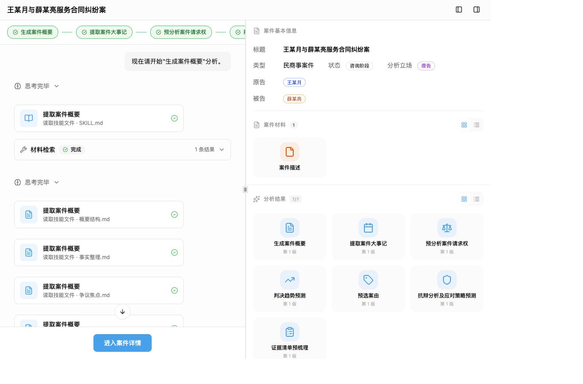Click the 进入案件详情 button
The height and width of the screenshot is (384, 583).
click(122, 343)
